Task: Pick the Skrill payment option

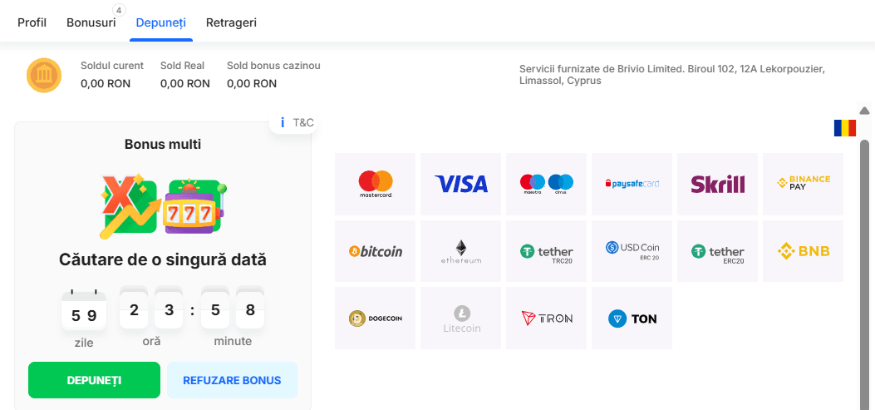Action: point(717,184)
